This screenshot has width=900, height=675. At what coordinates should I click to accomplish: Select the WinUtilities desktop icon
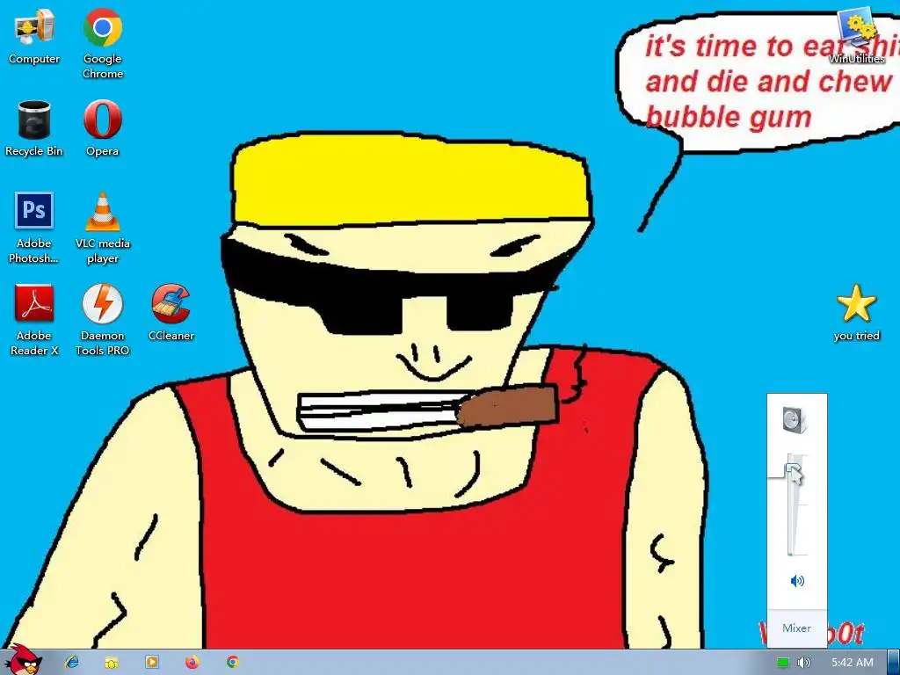click(x=857, y=35)
